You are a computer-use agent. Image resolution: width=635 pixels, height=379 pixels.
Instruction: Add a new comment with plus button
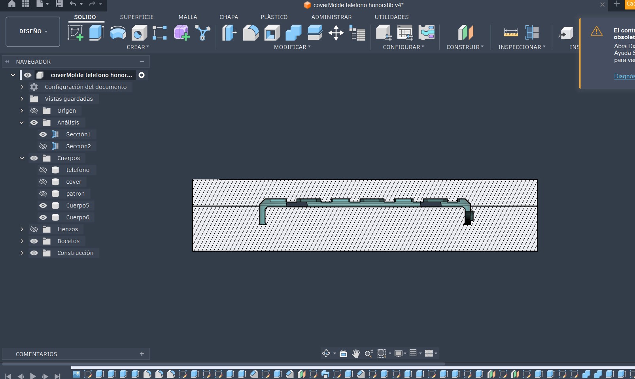[x=142, y=354]
